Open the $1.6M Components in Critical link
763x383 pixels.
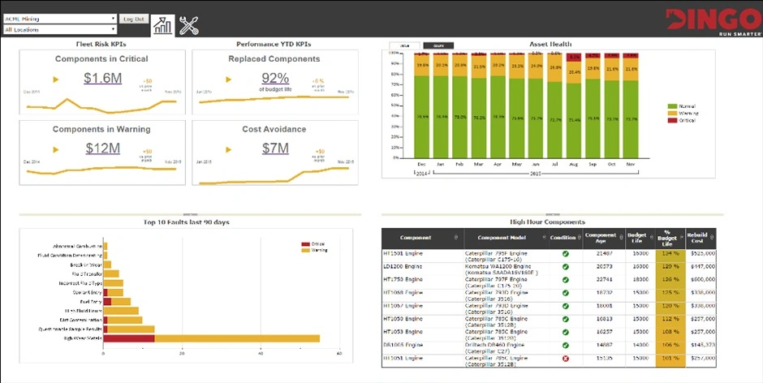click(103, 78)
